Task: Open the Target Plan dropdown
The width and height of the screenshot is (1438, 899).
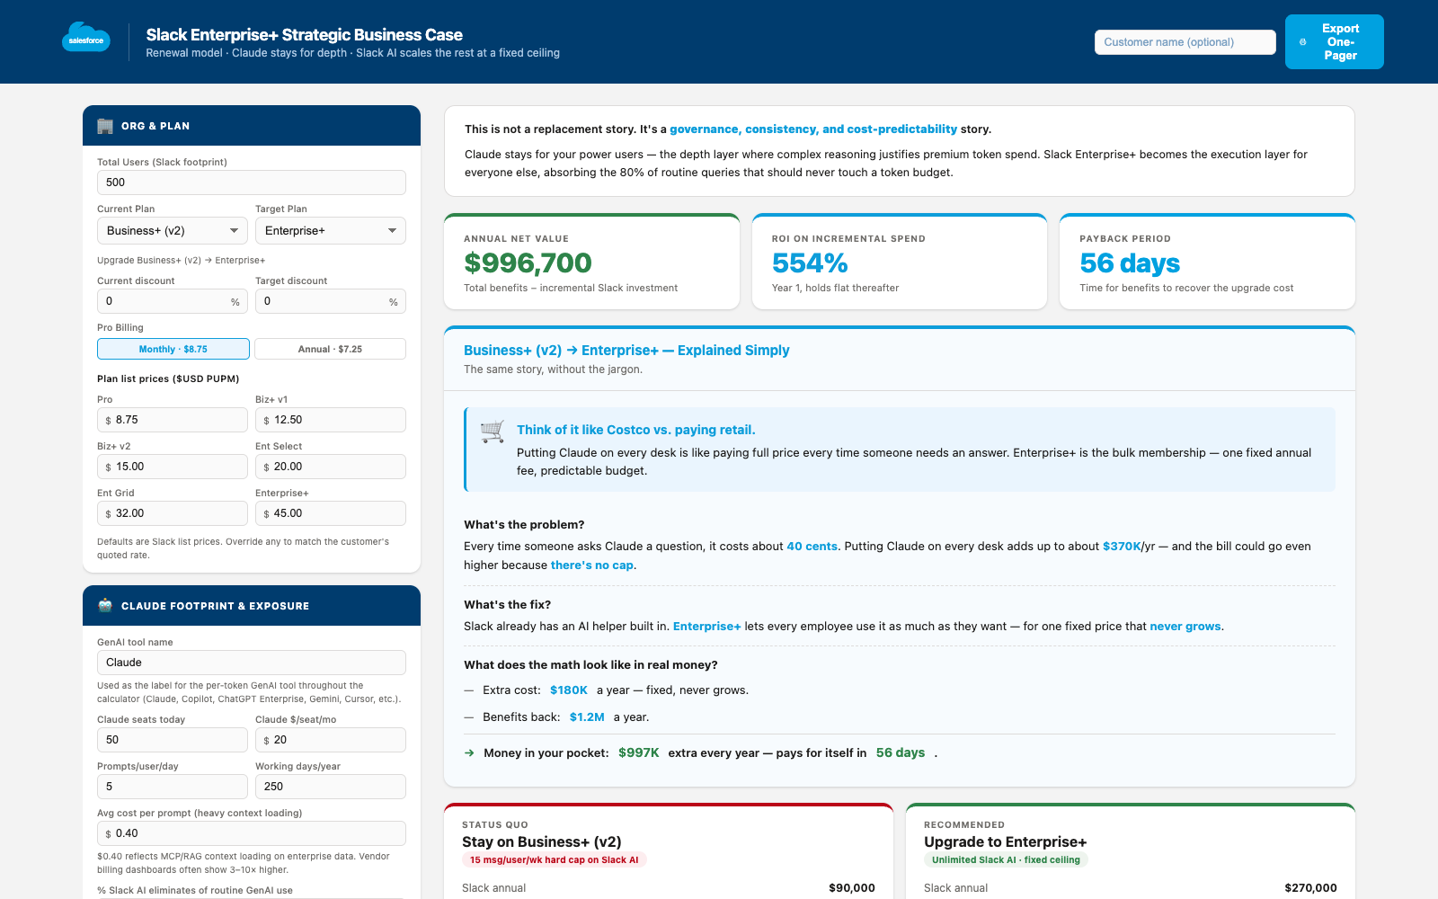Action: (x=331, y=231)
